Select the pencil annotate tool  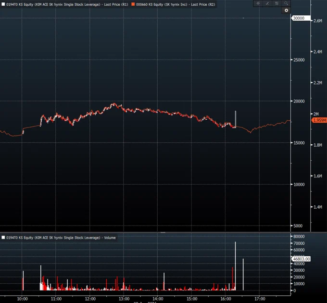tap(267, 3)
